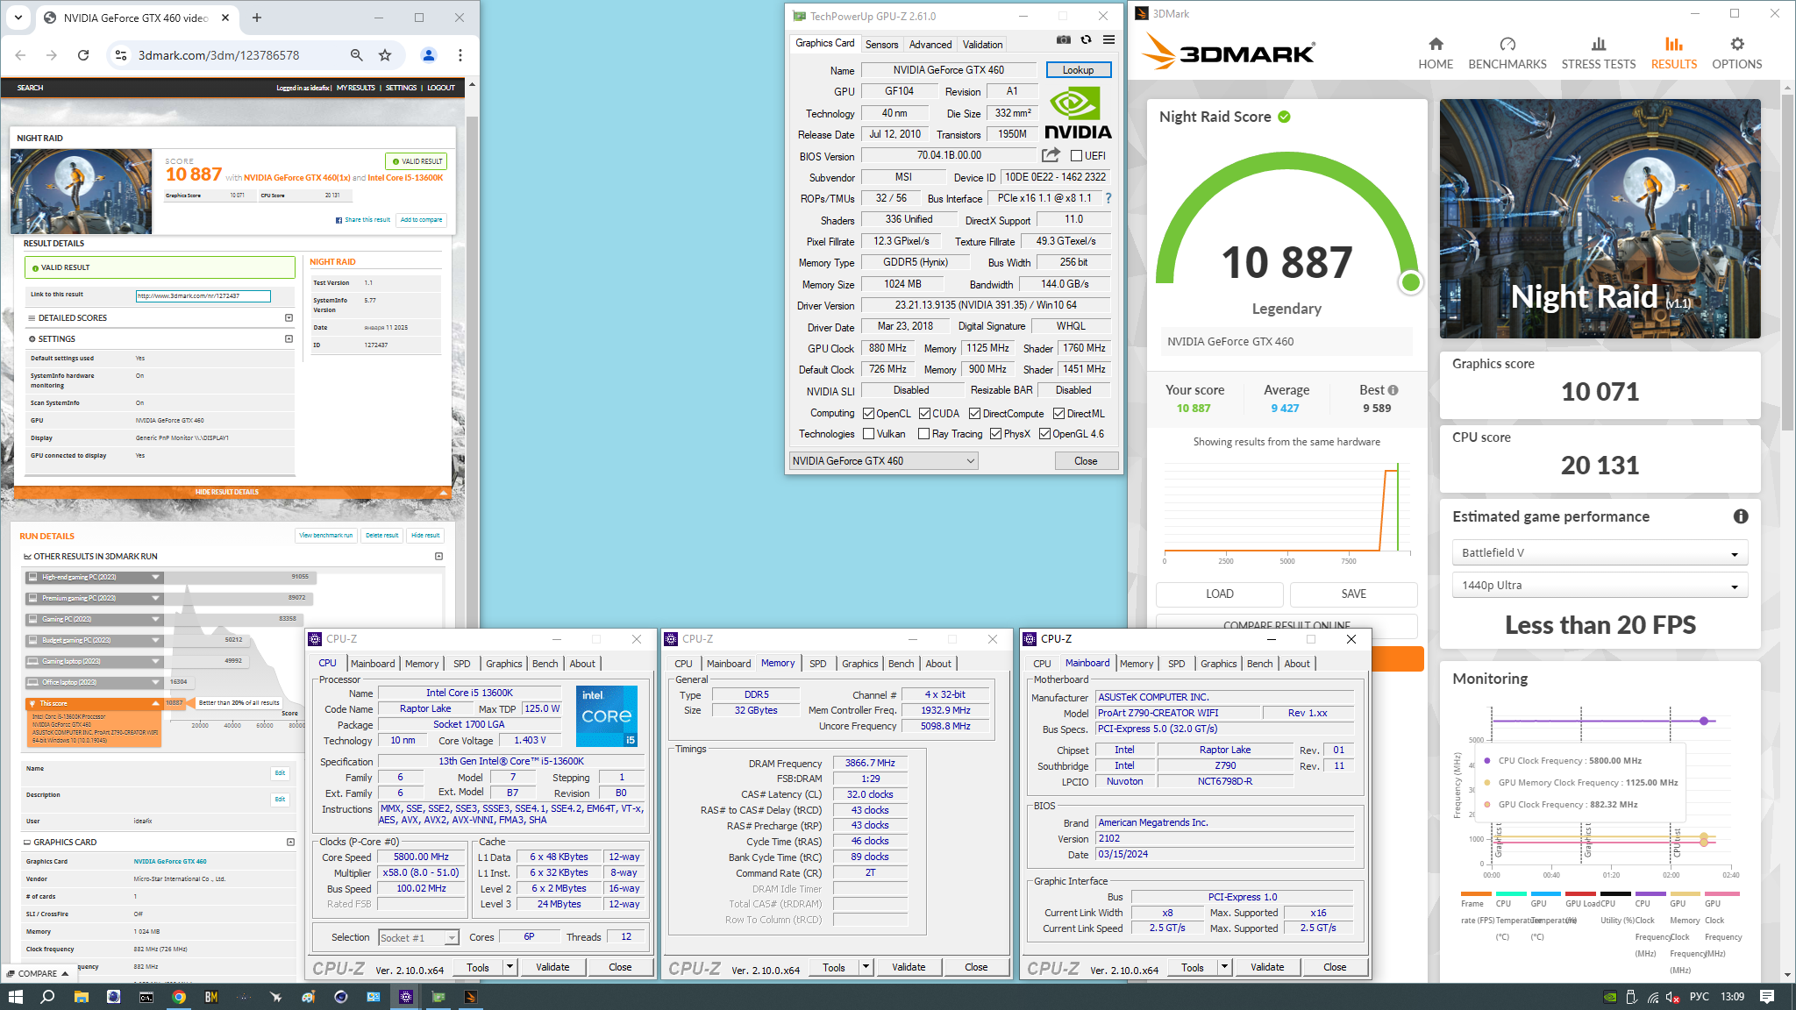
Task: Click the Bus Interface question mark in GPU-Z
Action: pos(1108,198)
